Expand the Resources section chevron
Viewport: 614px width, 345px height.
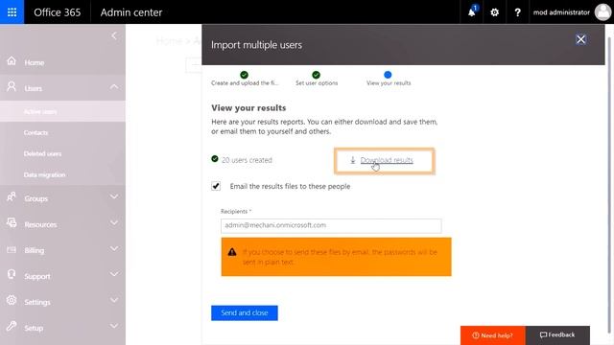(114, 223)
